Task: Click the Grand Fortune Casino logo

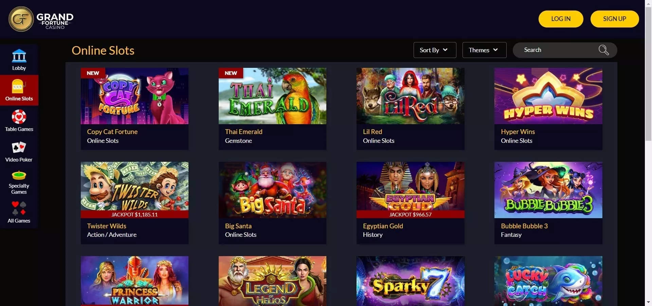Action: click(41, 19)
